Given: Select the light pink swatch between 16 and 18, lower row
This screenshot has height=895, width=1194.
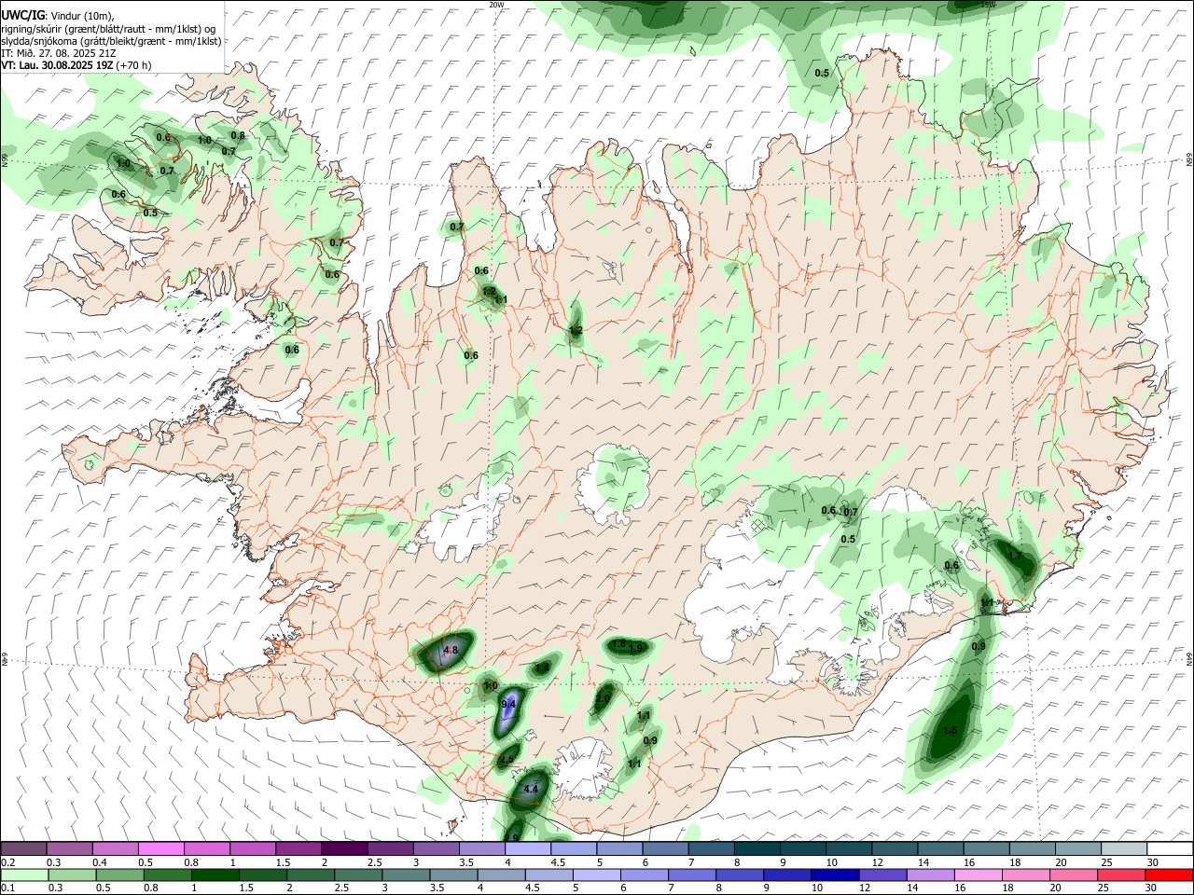Looking at the screenshot, I should pyautogui.click(x=978, y=874).
